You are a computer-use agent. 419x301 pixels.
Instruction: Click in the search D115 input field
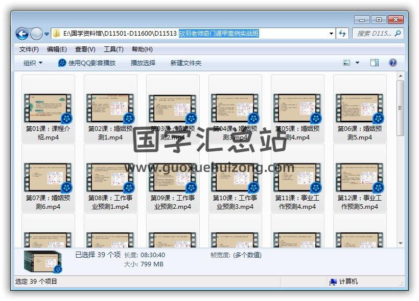pos(374,34)
